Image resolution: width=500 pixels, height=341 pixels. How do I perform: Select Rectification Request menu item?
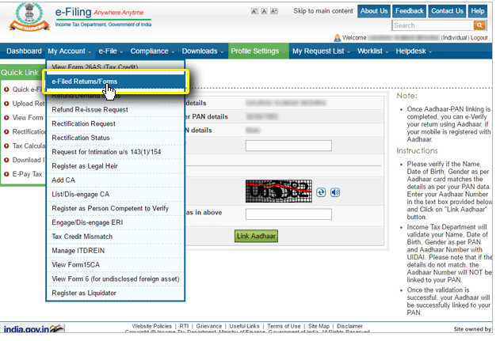pyautogui.click(x=116, y=123)
